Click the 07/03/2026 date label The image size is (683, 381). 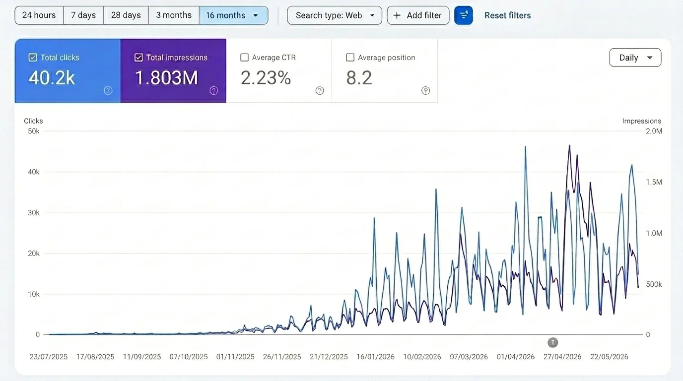pyautogui.click(x=469, y=357)
